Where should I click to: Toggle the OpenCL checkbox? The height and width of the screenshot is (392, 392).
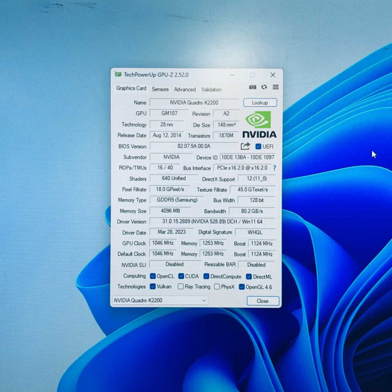(152, 276)
